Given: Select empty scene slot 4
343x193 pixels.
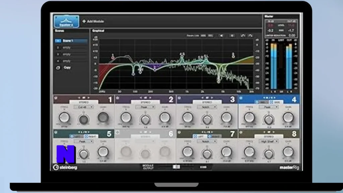Looking at the screenshot, I should [x=71, y=61].
